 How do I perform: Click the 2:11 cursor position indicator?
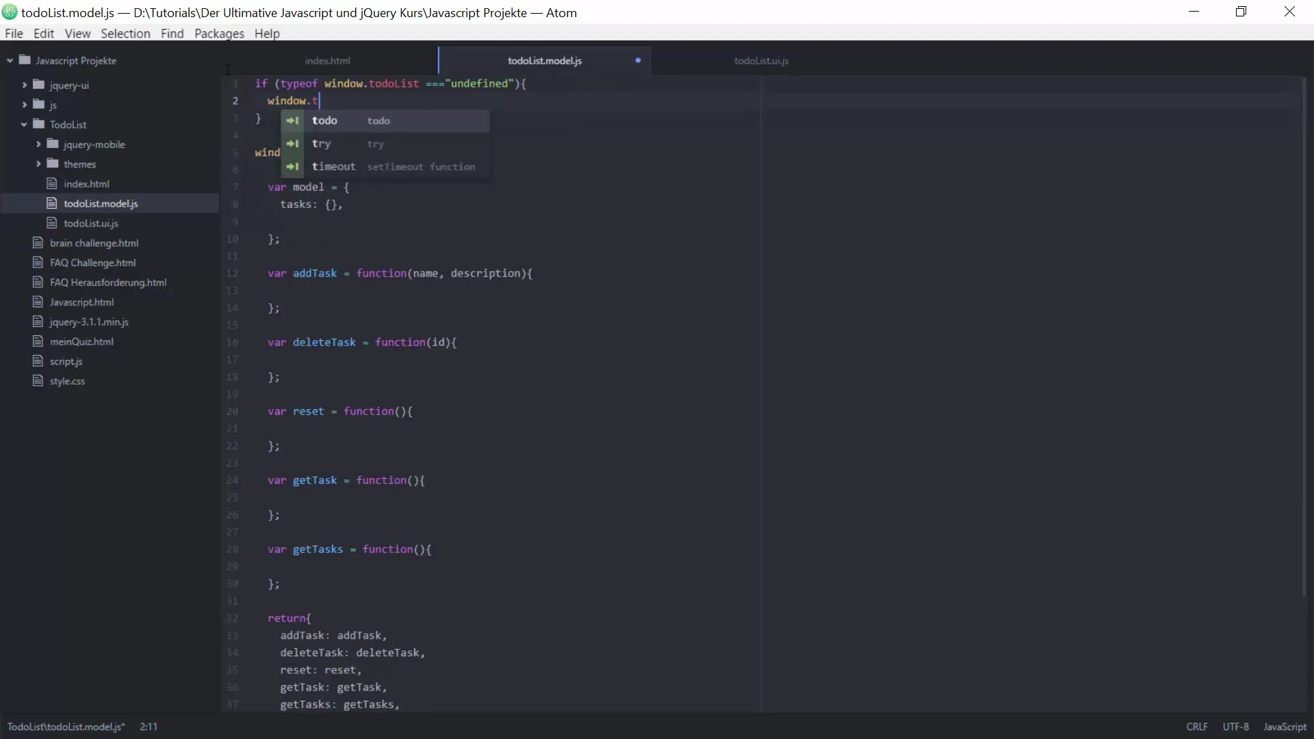pos(149,727)
